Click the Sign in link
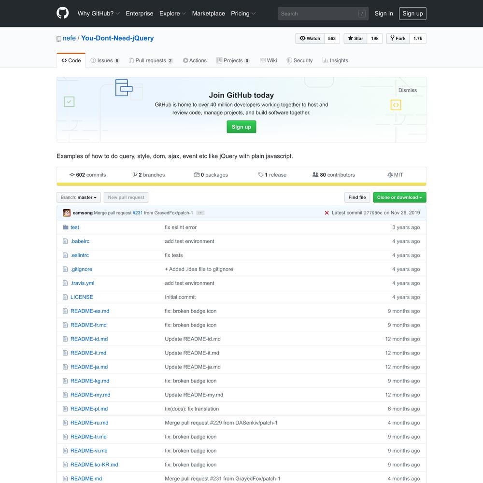This screenshot has height=483, width=483. pyautogui.click(x=384, y=14)
